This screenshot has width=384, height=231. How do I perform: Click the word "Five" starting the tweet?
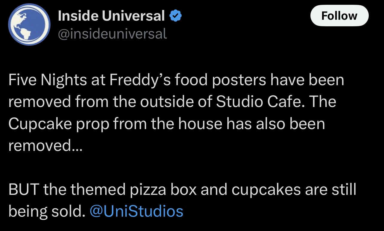pos(22,80)
